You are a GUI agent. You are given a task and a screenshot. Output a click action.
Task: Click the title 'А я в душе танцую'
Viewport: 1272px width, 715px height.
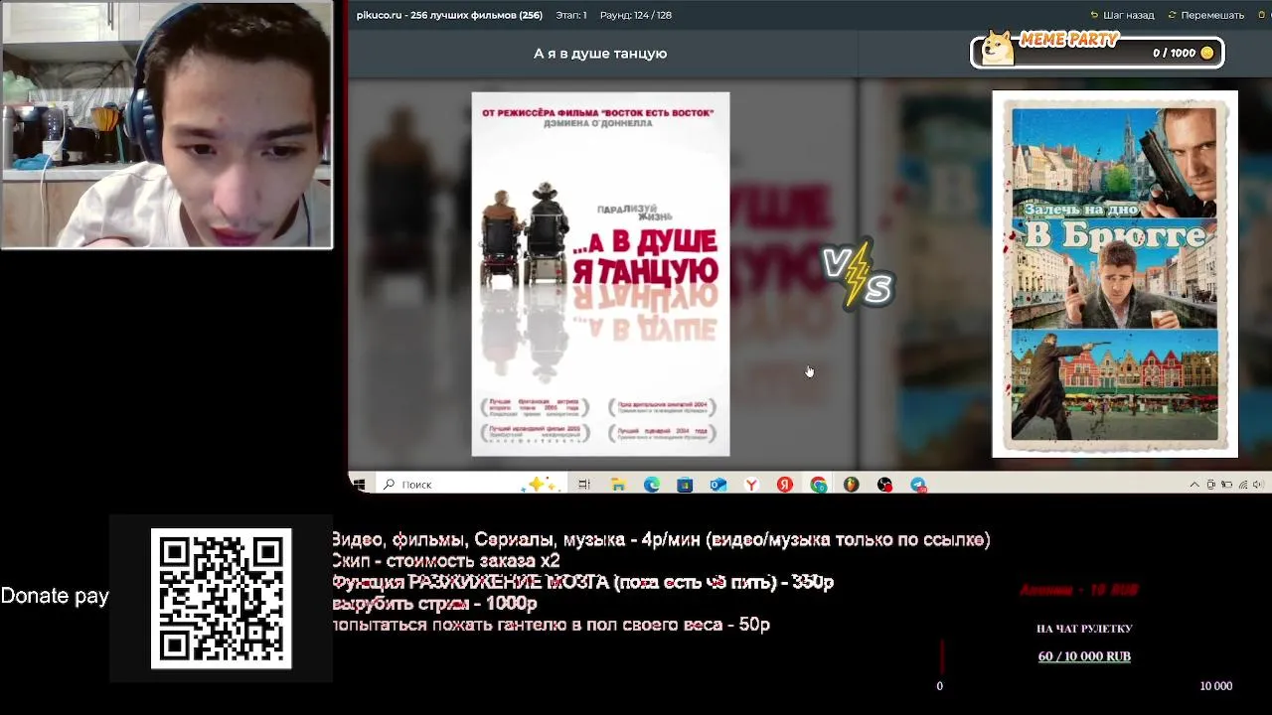click(600, 54)
